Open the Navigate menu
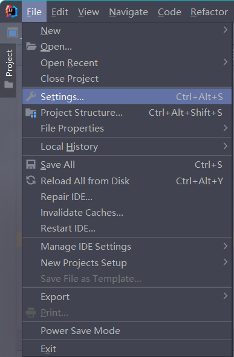 click(128, 12)
